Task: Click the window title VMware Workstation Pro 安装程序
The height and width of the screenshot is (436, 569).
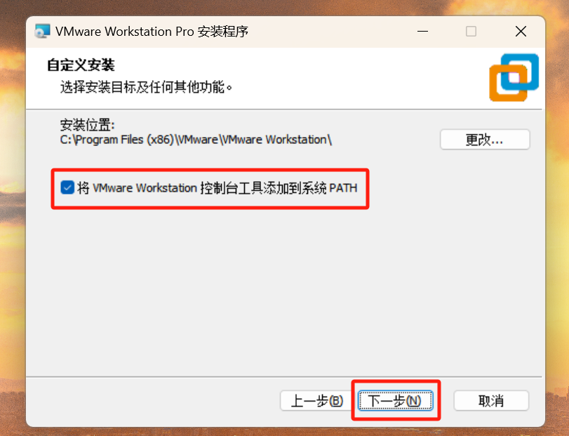Action: 152,32
